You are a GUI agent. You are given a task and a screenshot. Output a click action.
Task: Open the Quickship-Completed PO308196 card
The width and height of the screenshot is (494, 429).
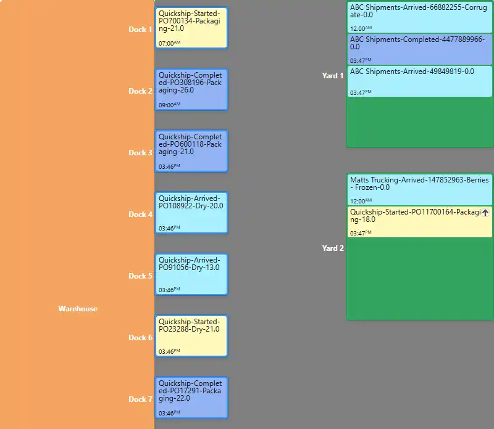point(191,89)
